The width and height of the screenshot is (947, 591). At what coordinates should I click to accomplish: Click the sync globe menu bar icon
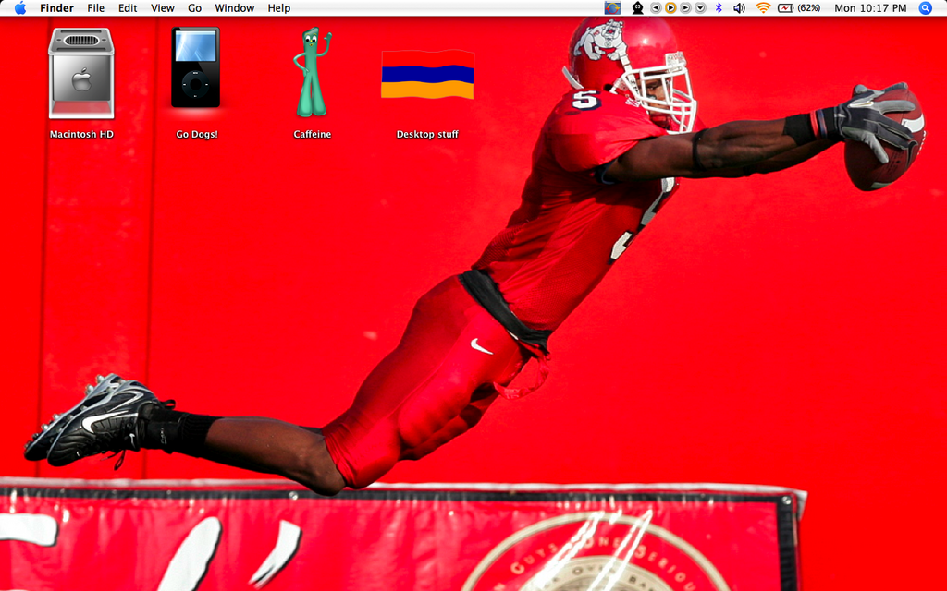(612, 7)
